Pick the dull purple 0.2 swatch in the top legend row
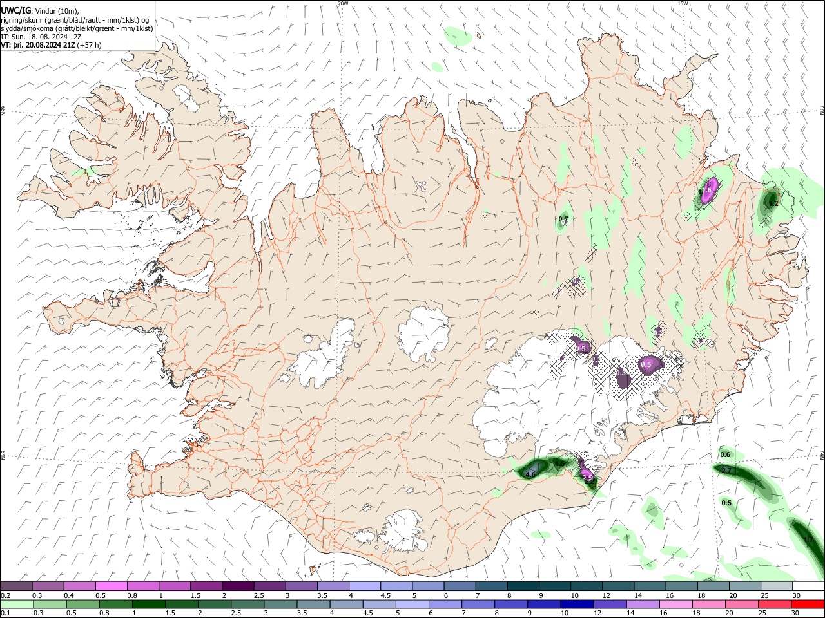Viewport: 825px width, 618px height. 16,586
